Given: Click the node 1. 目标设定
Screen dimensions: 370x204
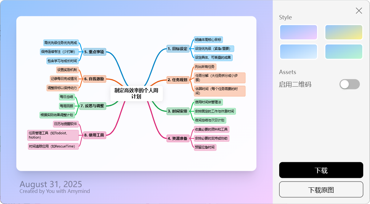Looking at the screenshot, I should (x=178, y=49).
